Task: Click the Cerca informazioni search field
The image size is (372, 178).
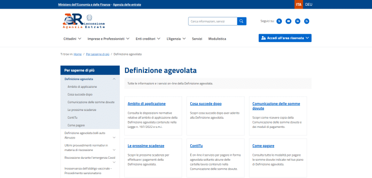Action: [x=213, y=21]
